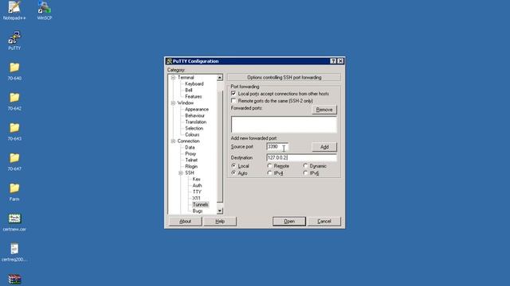Open the Telnet category
Image resolution: width=510 pixels, height=286 pixels.
coord(191,160)
